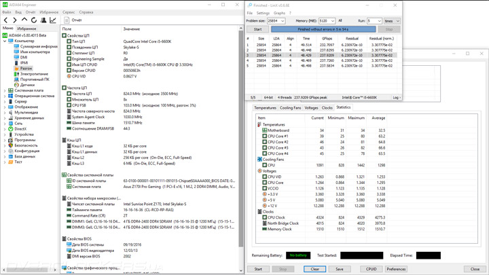Click the graph chart icon in AIDA64 toolbar
Image resolution: width=489 pixels, height=275 pixels.
[53, 20]
